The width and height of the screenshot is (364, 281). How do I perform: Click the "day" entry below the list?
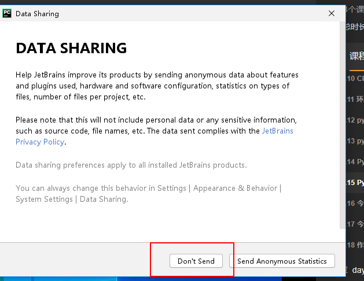point(358,269)
